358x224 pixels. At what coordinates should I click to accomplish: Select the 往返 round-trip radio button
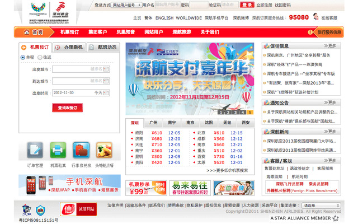tap(40, 57)
